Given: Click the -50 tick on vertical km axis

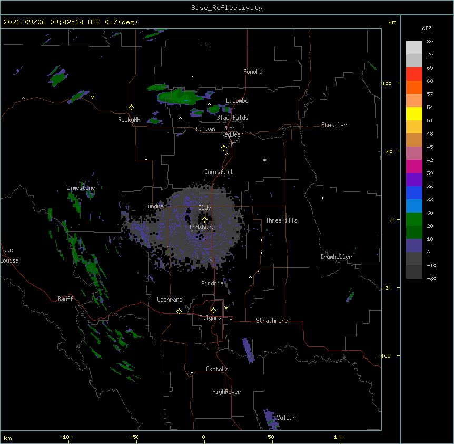Looking at the screenshot, I should tap(387, 288).
